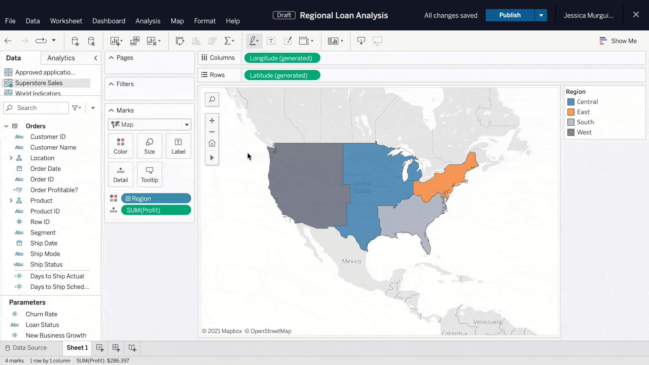Open the Size shelf in Marks
This screenshot has height=365, width=649.
pos(149,146)
